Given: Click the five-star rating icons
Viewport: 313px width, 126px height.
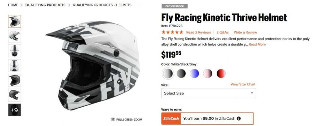Looking at the screenshot, I should tap(172, 32).
